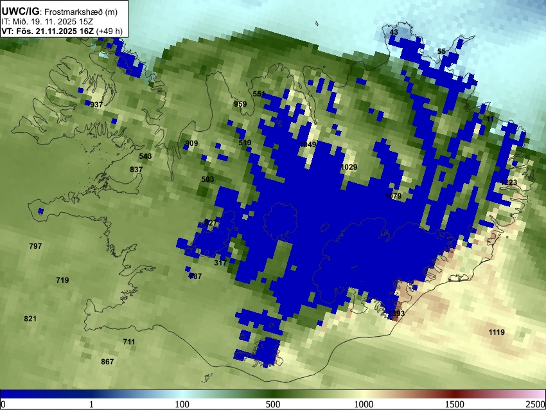Viewport: 546px width, 410px height.
Task: Click the 1079 value label
Action: [x=394, y=196]
